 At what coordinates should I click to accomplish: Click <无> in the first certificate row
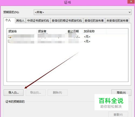(x=87, y=37)
